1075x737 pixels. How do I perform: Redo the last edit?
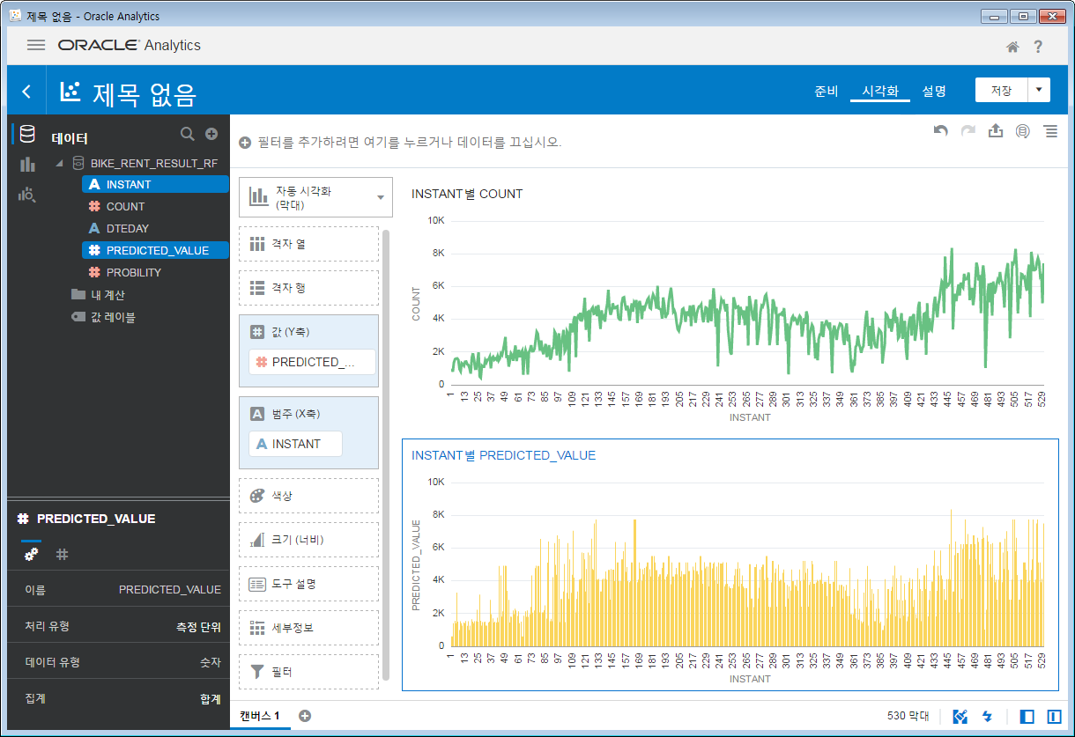click(x=968, y=131)
